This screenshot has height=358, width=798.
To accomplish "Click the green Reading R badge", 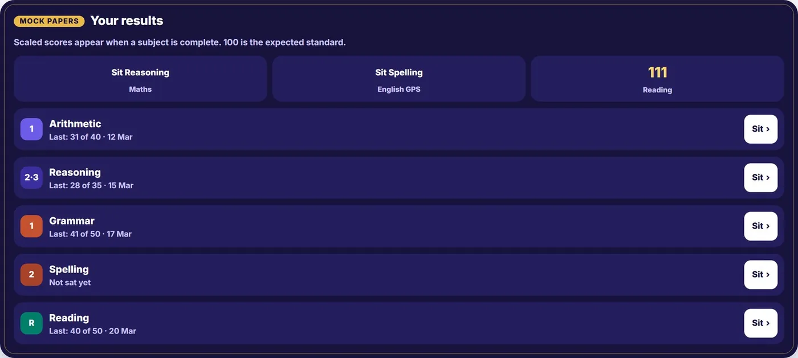I will click(x=31, y=323).
